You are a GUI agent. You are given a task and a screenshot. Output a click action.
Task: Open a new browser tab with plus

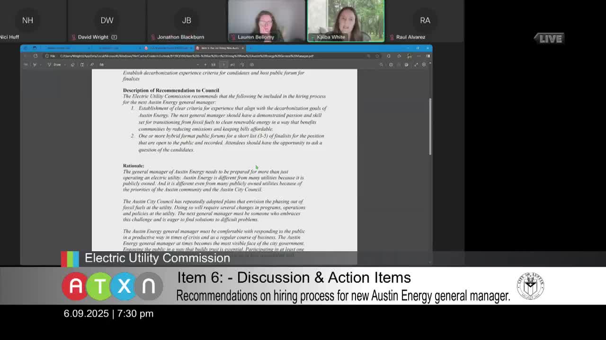click(251, 48)
